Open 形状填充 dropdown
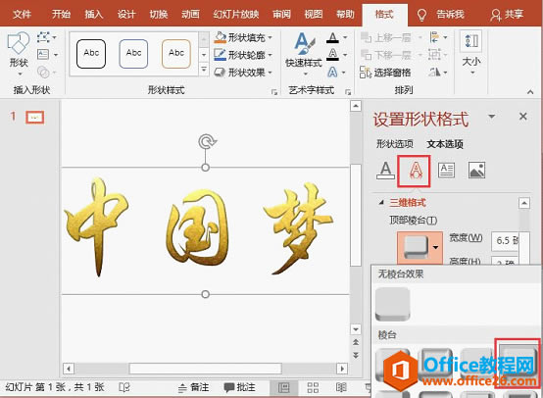Viewport: 543px width, 398px height. [243, 37]
